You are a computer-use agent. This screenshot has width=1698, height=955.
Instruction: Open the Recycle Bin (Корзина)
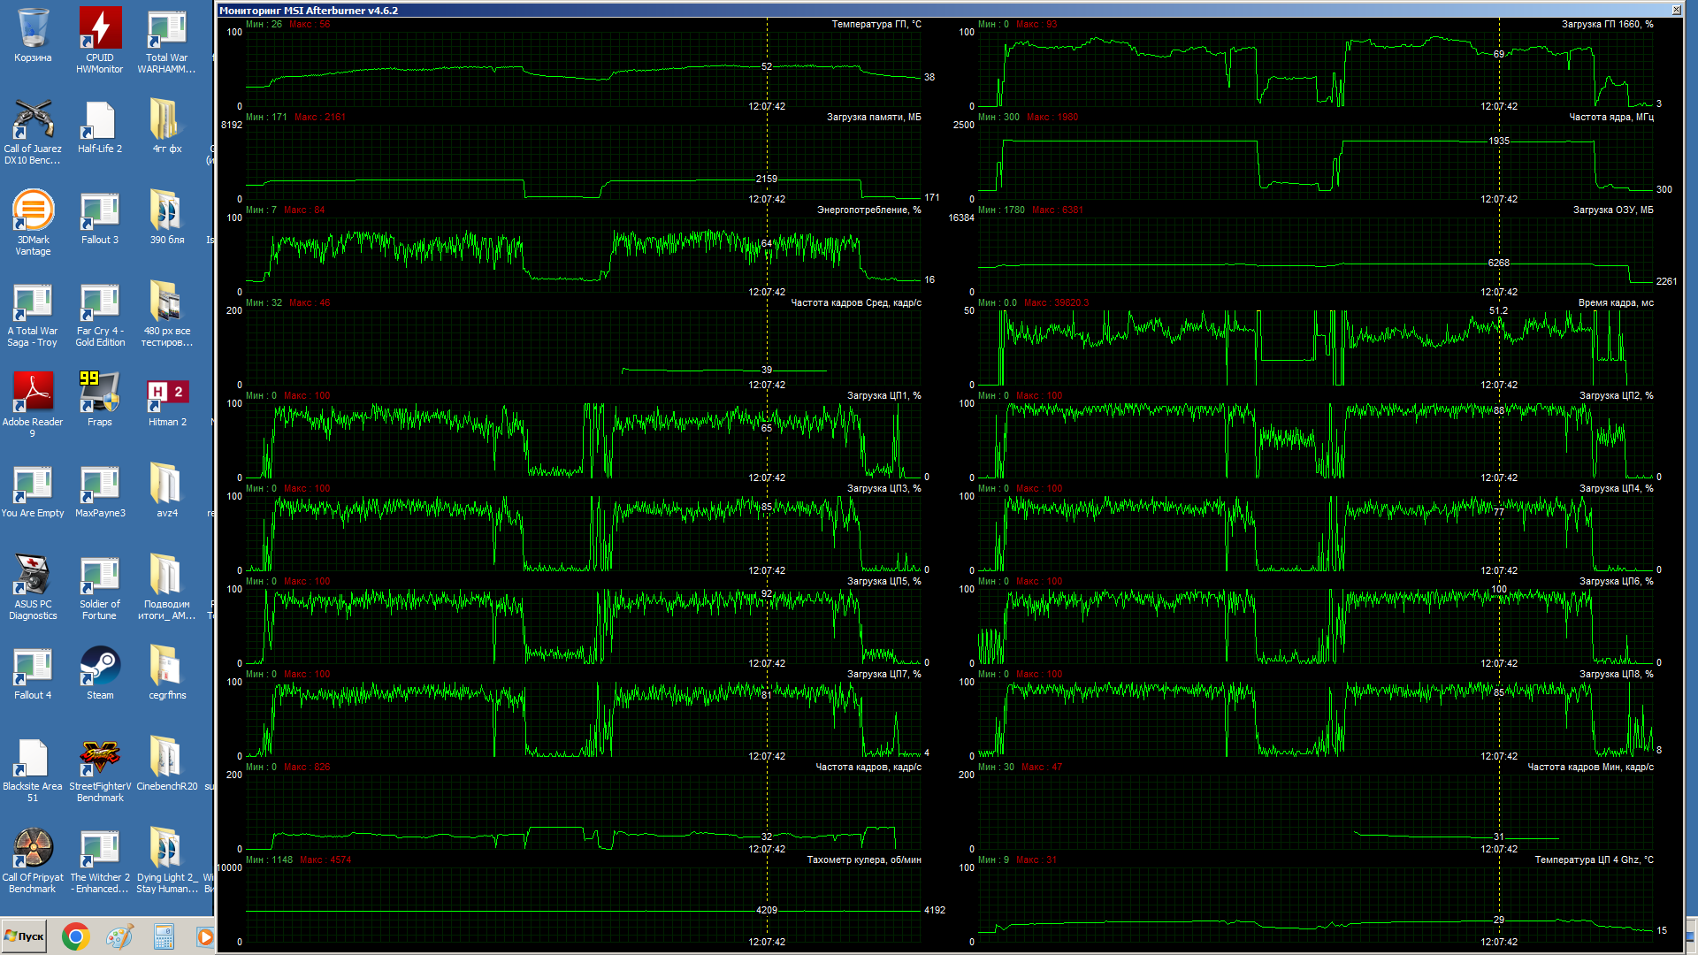tap(33, 31)
